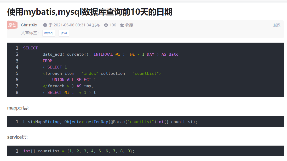Select the mysql article tag
This screenshot has width=287, height=161.
49,33
